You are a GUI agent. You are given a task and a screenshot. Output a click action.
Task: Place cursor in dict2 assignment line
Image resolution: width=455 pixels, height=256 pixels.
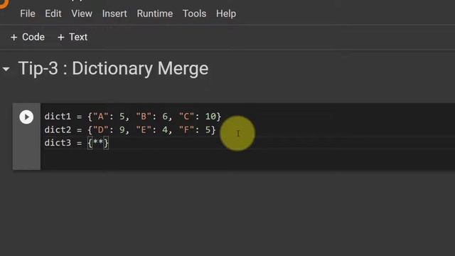point(130,129)
